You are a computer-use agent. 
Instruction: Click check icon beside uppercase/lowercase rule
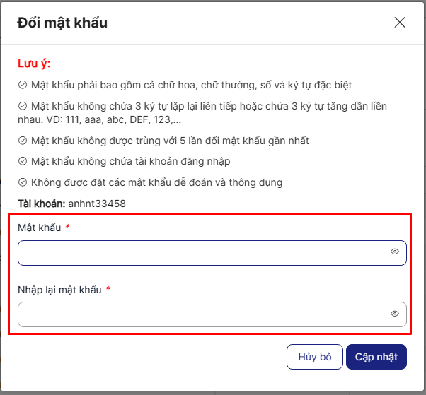pos(23,85)
